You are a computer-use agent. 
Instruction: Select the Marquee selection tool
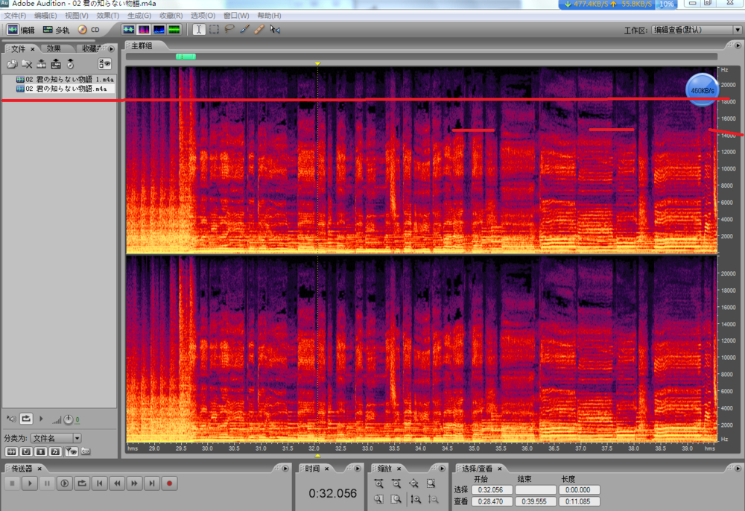tap(215, 30)
